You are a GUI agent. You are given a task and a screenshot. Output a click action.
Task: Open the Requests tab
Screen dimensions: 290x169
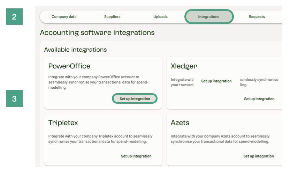pyautogui.click(x=257, y=17)
